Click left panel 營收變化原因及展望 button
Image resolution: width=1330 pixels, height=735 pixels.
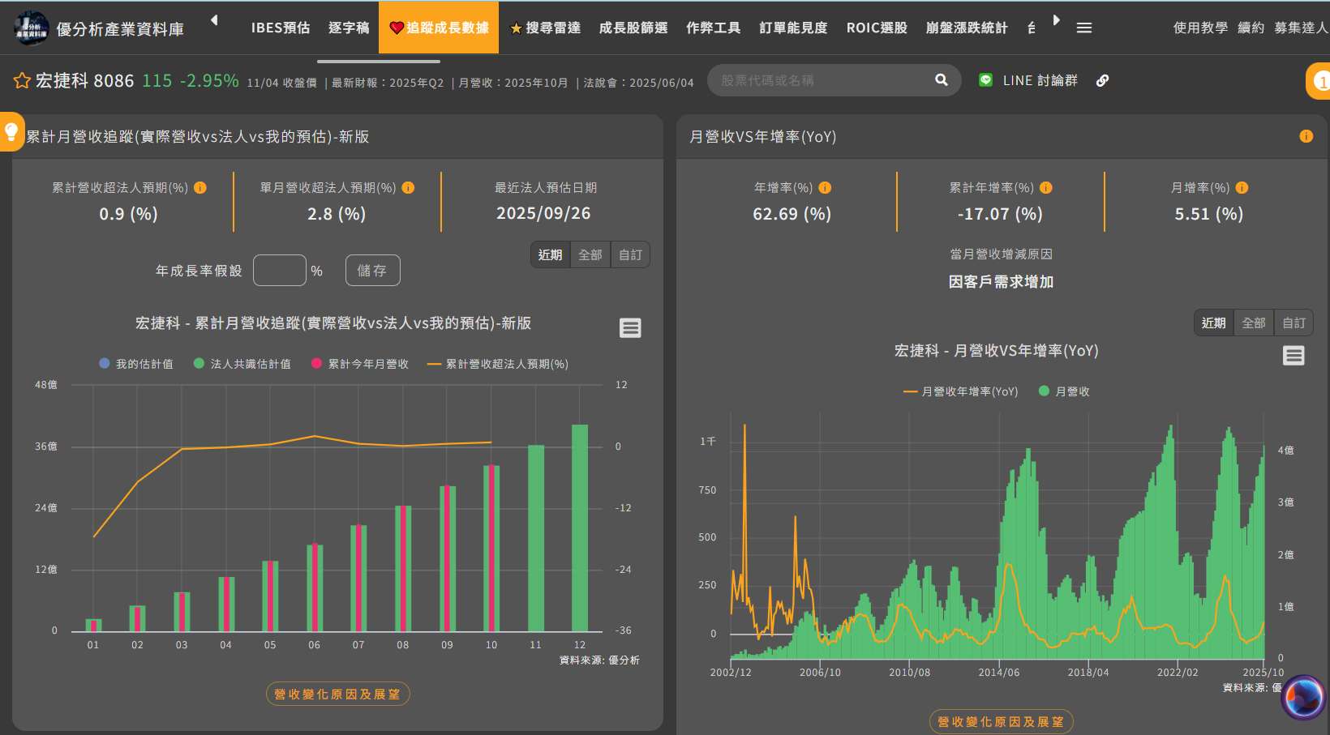point(337,694)
